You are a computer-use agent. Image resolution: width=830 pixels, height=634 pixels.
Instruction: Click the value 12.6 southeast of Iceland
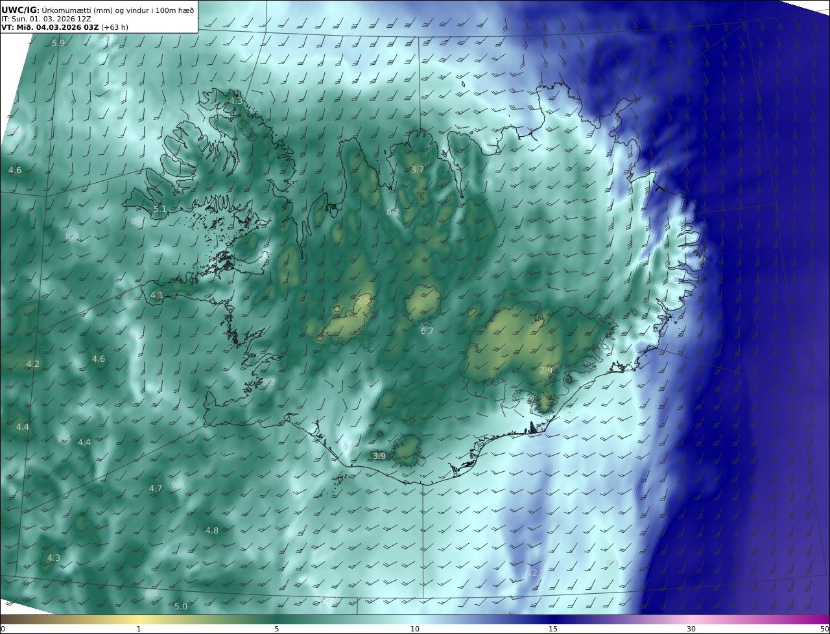[536, 573]
